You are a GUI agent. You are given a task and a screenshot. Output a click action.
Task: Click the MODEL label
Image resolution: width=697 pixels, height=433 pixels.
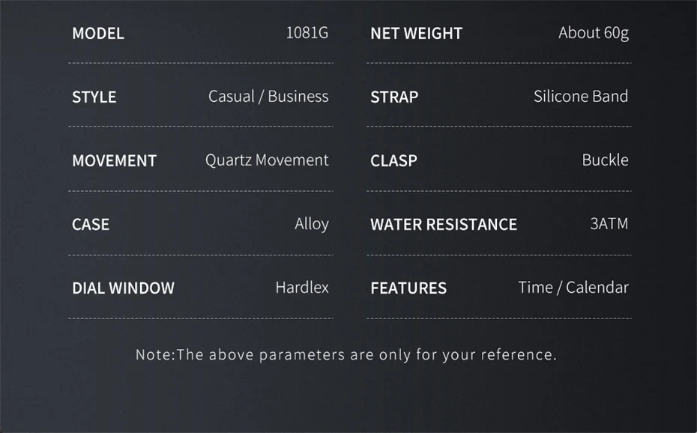[x=98, y=34]
